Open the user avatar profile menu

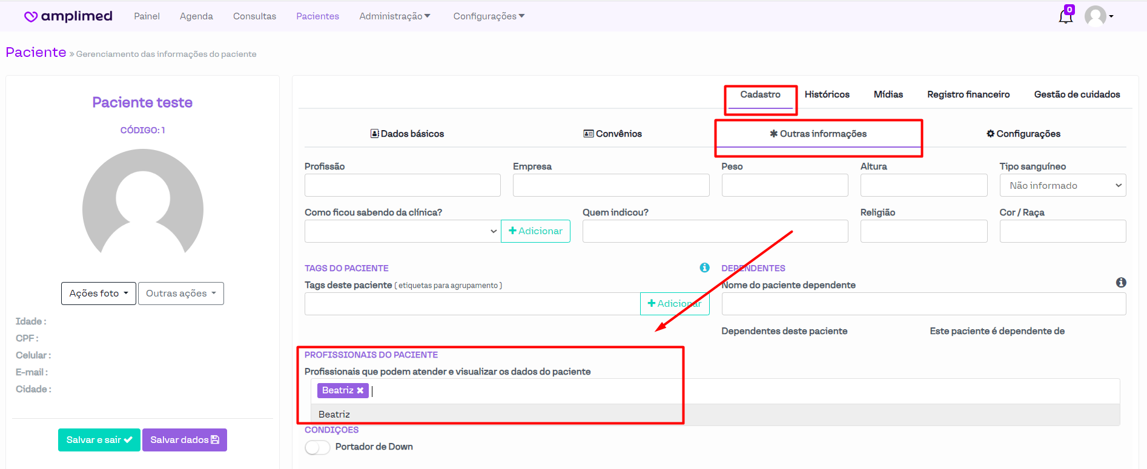pos(1099,16)
